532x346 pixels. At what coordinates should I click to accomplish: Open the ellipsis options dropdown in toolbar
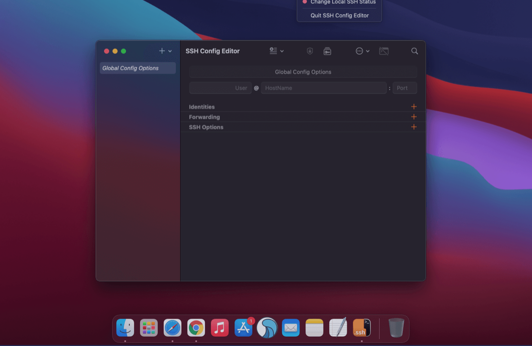point(360,51)
